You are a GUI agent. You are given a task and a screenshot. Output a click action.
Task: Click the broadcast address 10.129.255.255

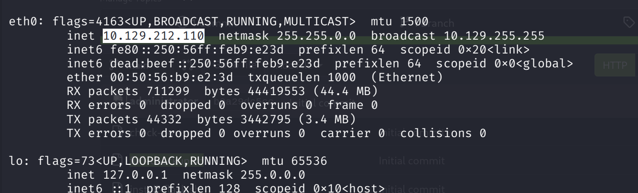point(494,36)
